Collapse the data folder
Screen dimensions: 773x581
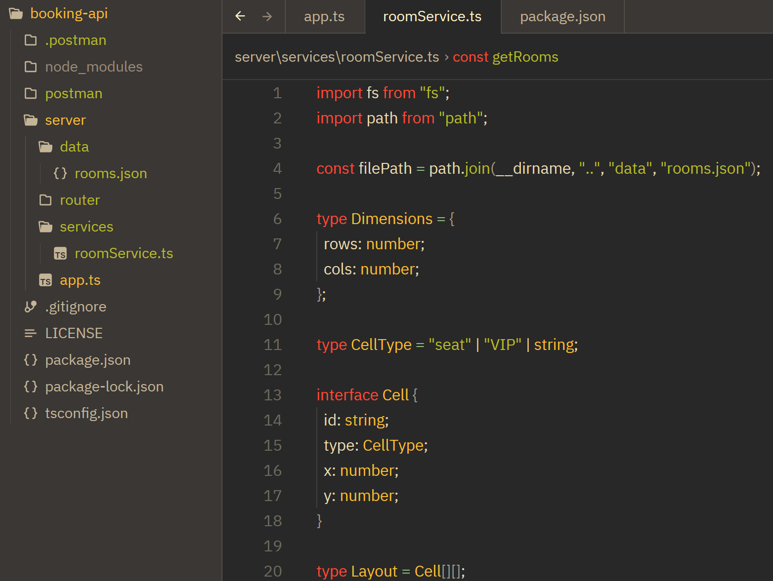point(74,147)
